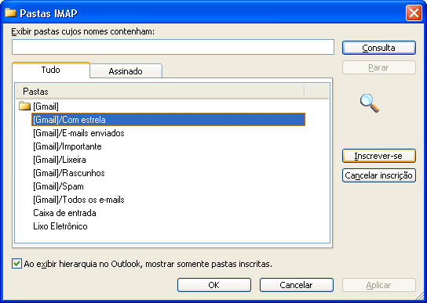
Task: Select the [Gmail] root folder
Action: pos(46,106)
